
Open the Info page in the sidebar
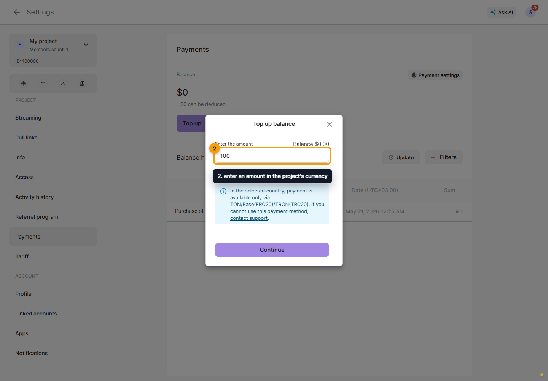pos(53,157)
